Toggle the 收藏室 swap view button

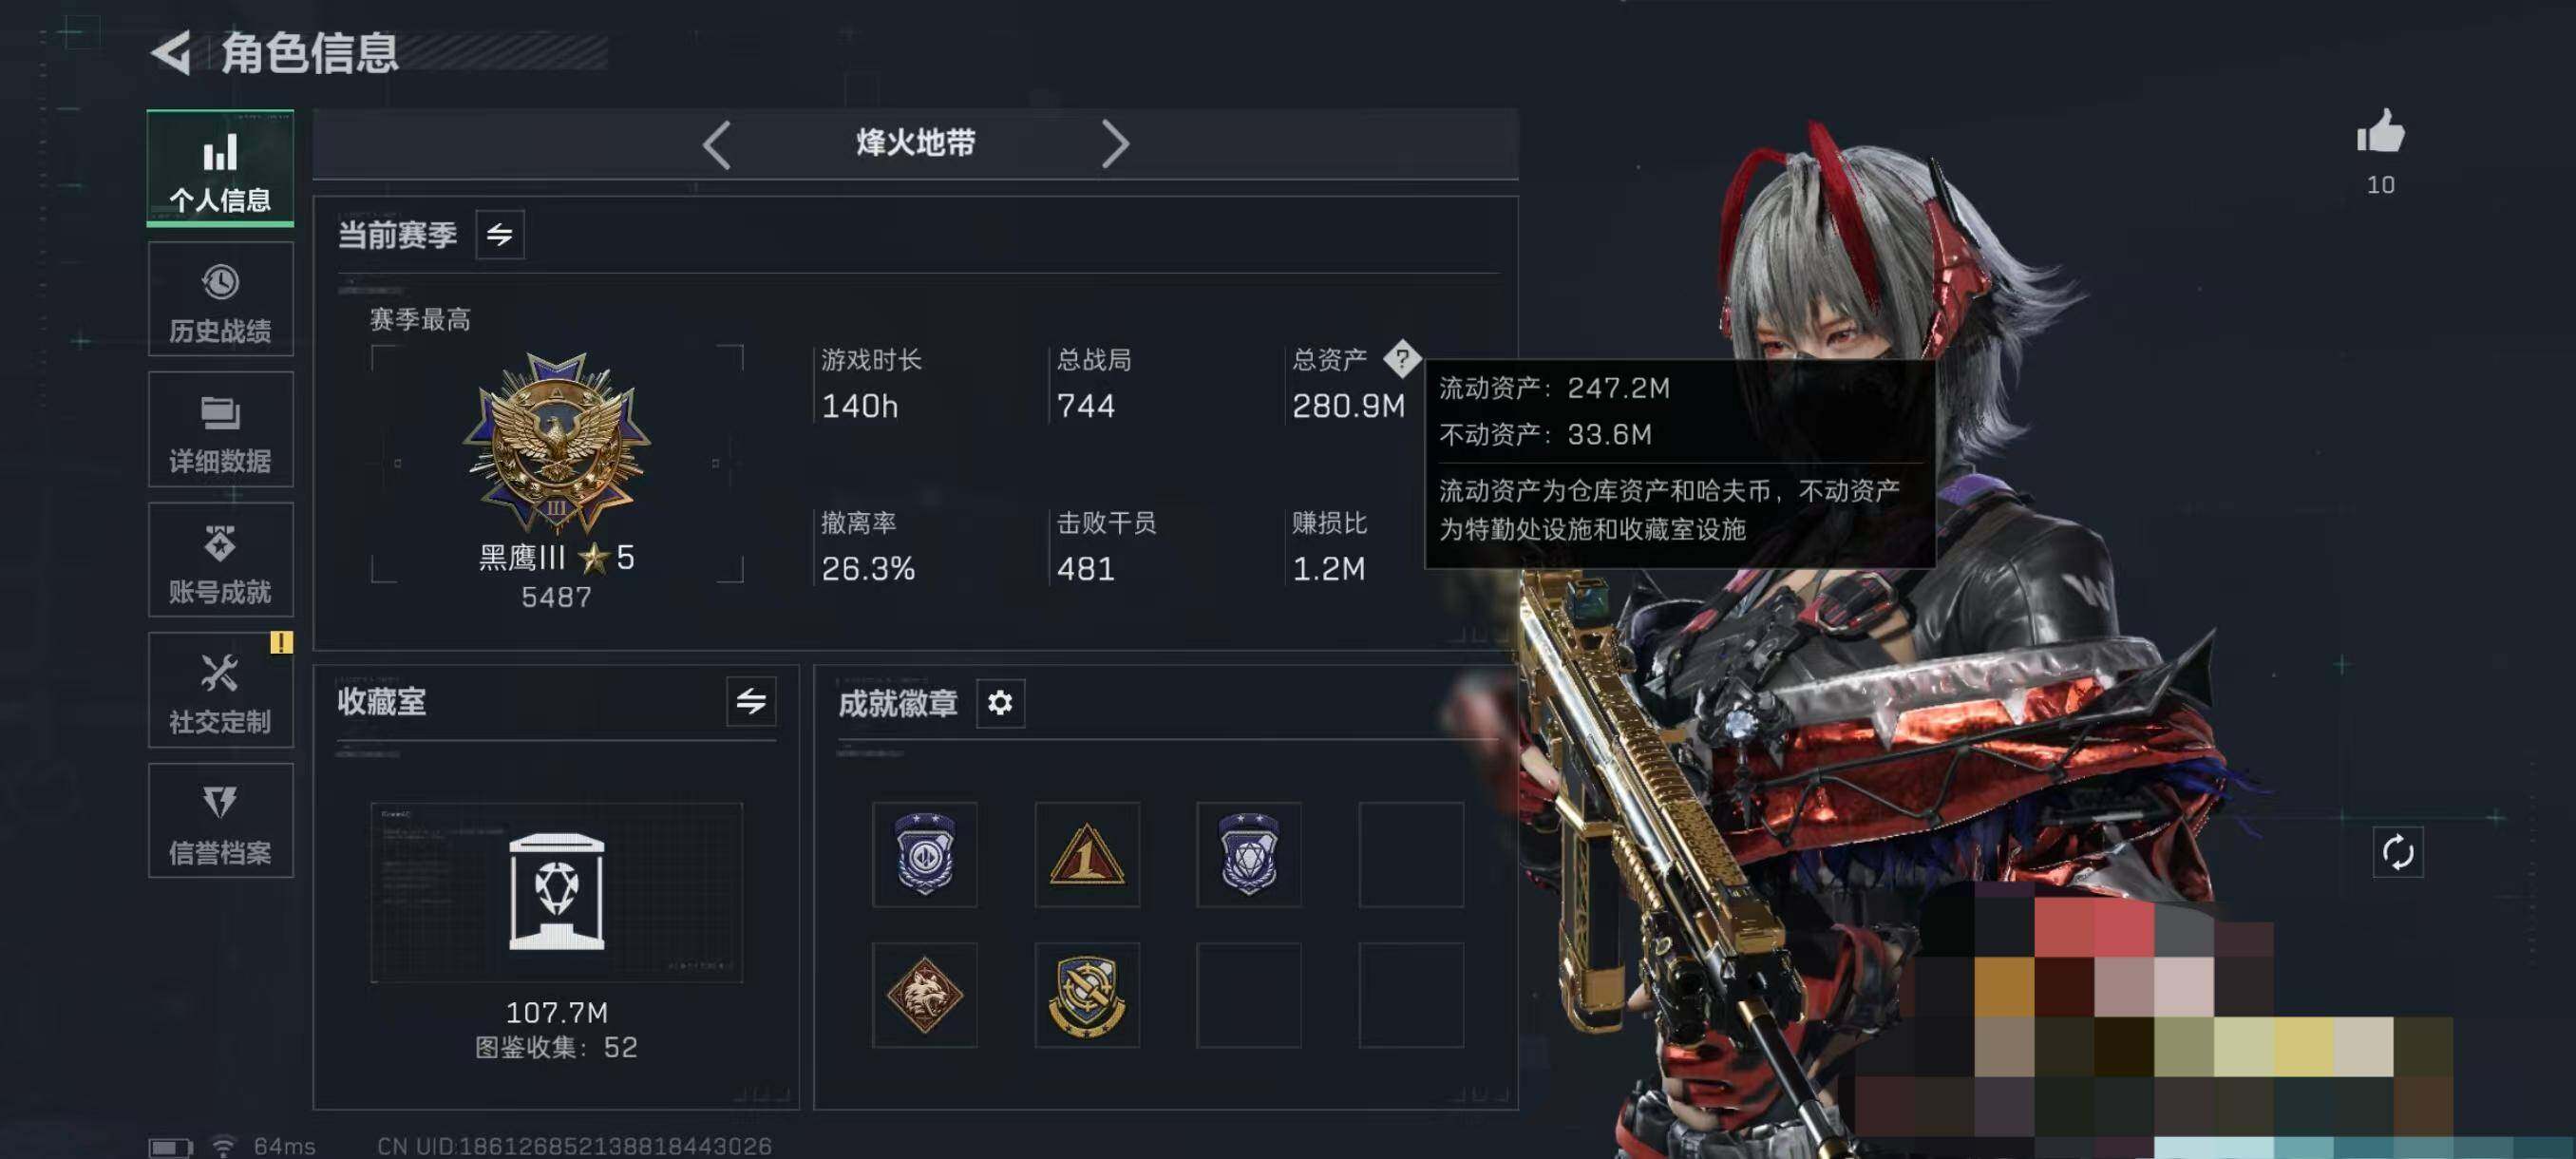coord(751,701)
